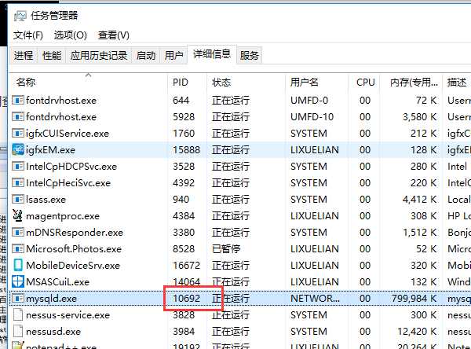Click the icon beside fontdrvhost.exe PID 644
Viewport: 471px width, 349px height.
pyautogui.click(x=18, y=100)
